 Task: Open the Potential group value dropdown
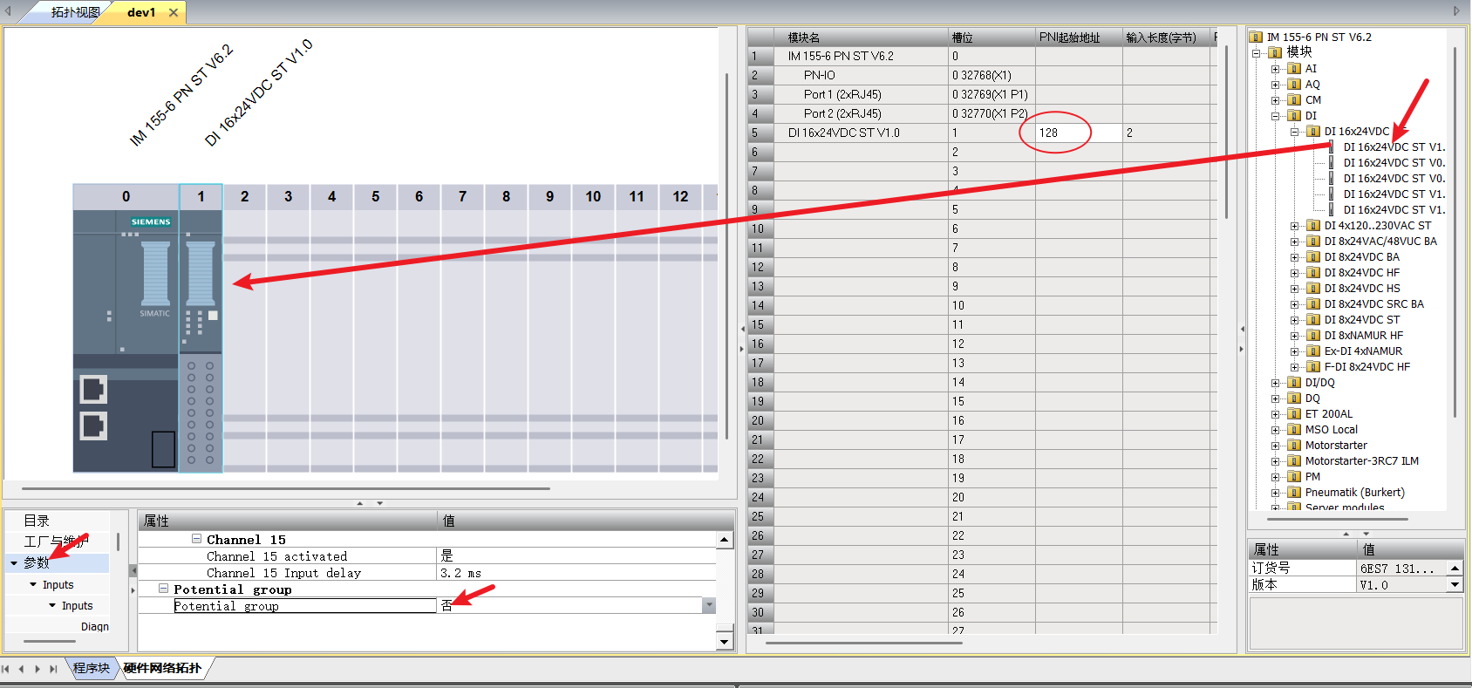[709, 605]
